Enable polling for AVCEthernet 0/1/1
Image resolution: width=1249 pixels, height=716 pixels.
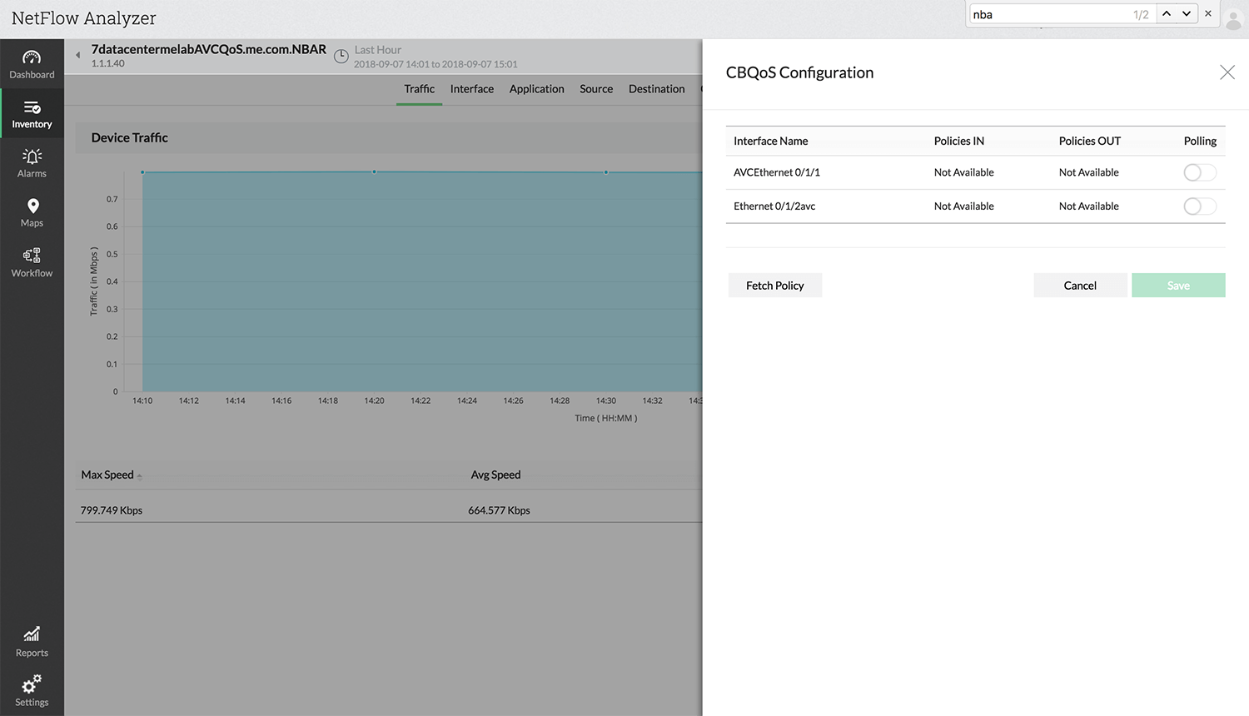[x=1199, y=172]
